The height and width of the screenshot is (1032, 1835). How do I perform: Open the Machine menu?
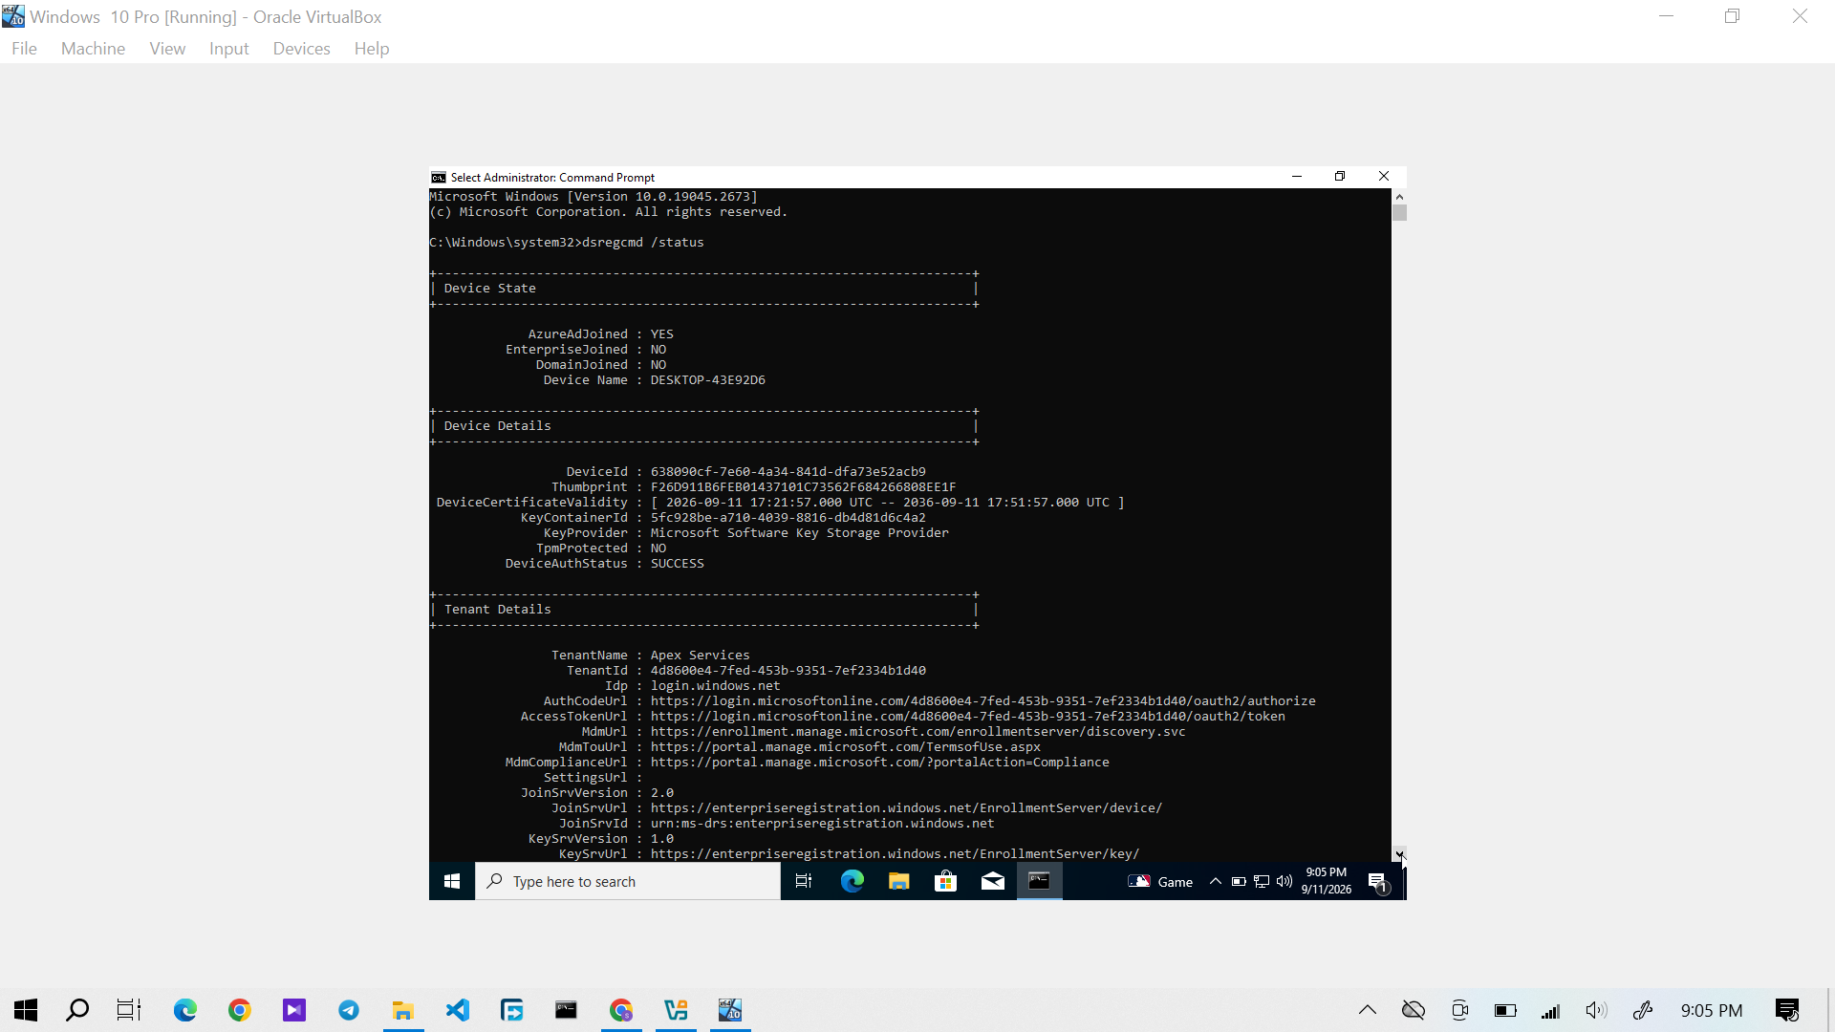pyautogui.click(x=93, y=49)
